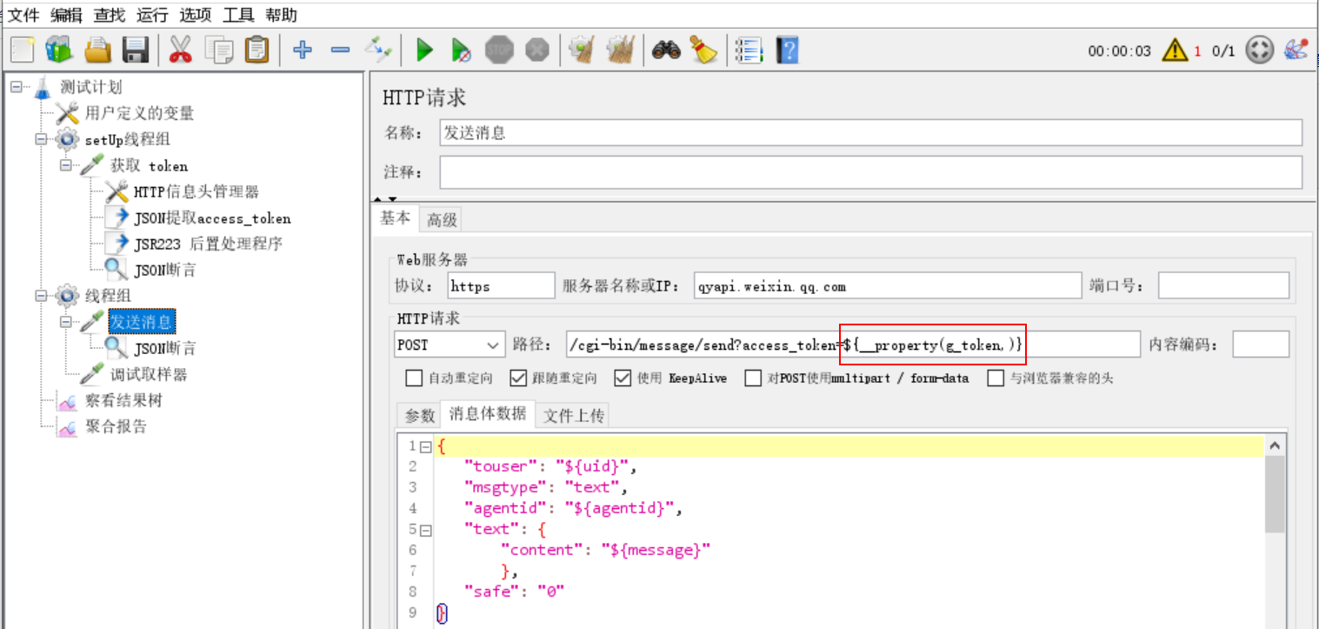Viewport: 1319px width, 629px height.
Task: Toggle the 自动重定向 checkbox
Action: click(414, 378)
